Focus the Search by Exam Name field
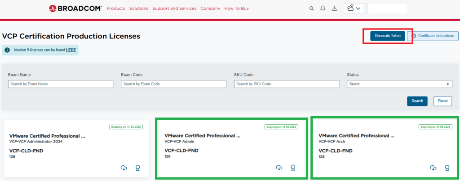460x181 pixels. point(61,84)
